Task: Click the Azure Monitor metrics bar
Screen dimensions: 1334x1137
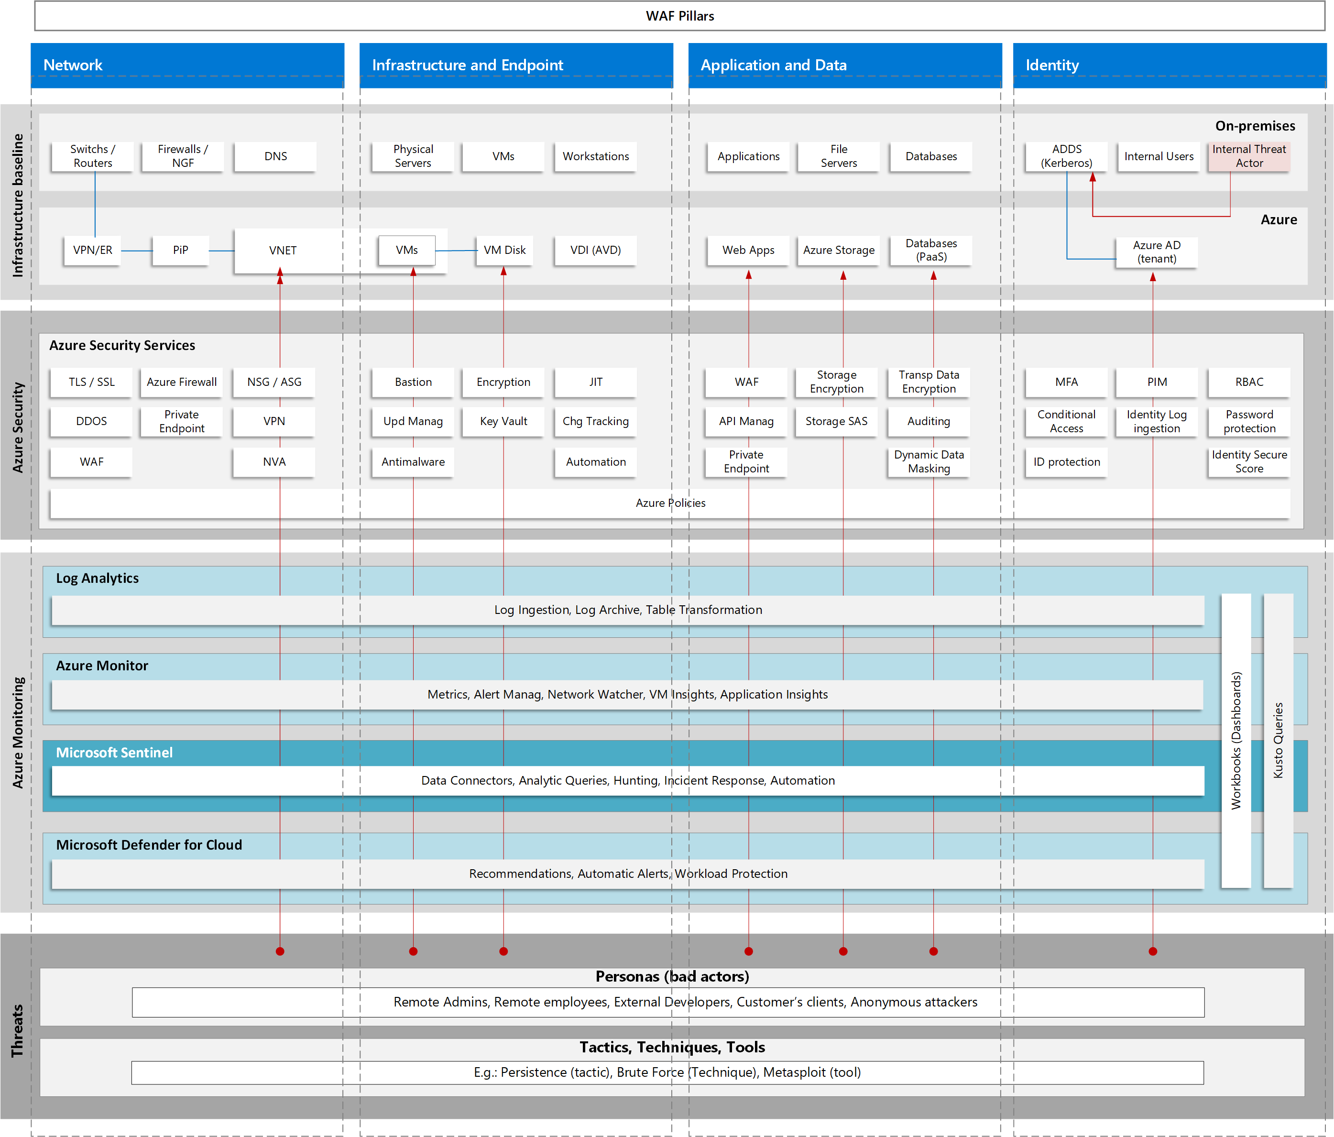Action: coord(628,694)
